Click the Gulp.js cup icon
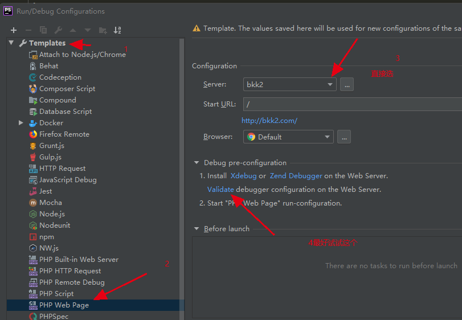The height and width of the screenshot is (320, 462). point(33,157)
